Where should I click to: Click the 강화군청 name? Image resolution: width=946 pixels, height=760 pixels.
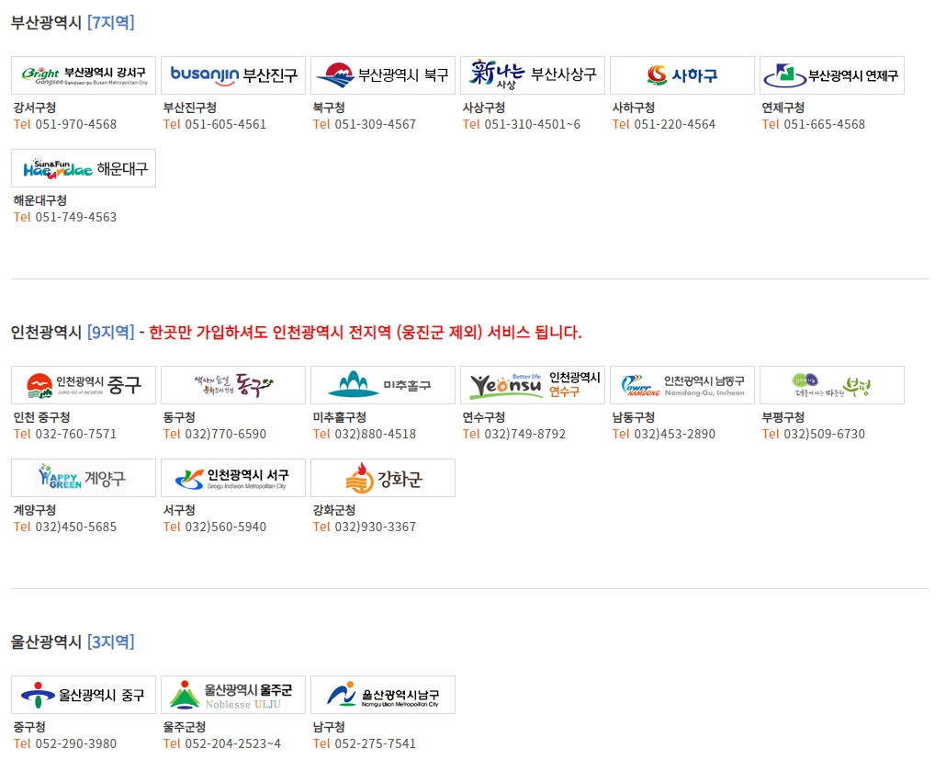(x=333, y=510)
